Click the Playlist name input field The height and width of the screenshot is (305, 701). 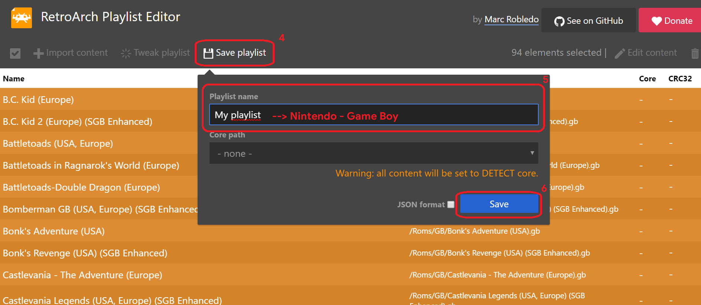coord(374,114)
